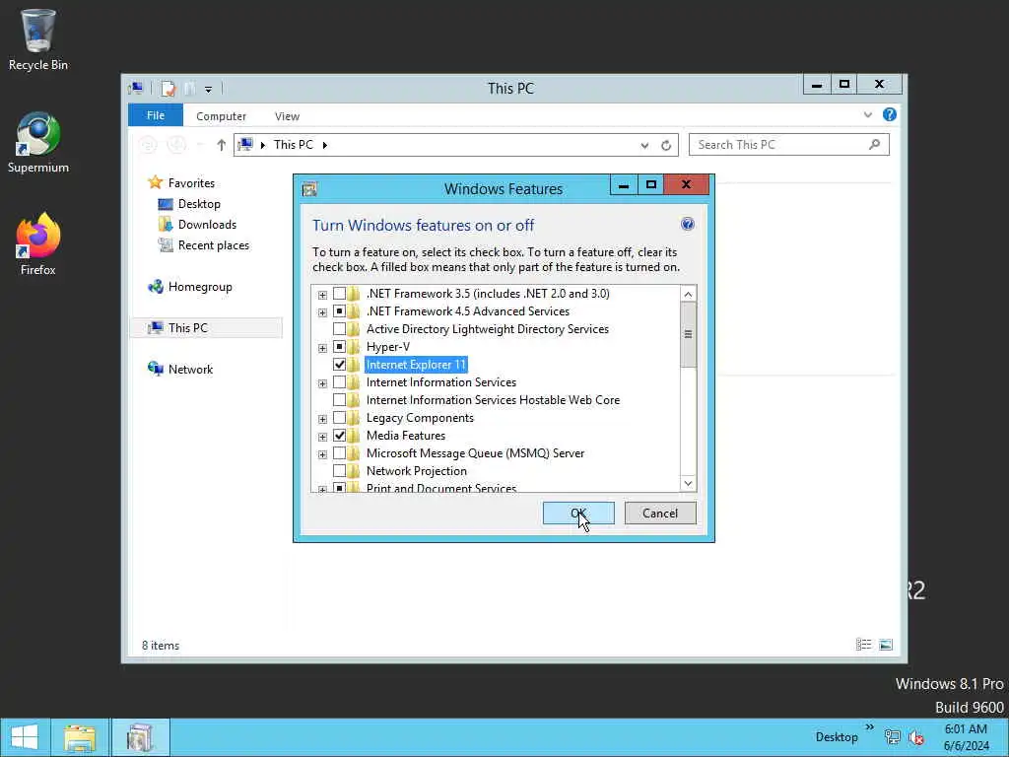Viewport: 1009px width, 757px height.
Task: Check Legacy Components checkbox
Action: [339, 418]
